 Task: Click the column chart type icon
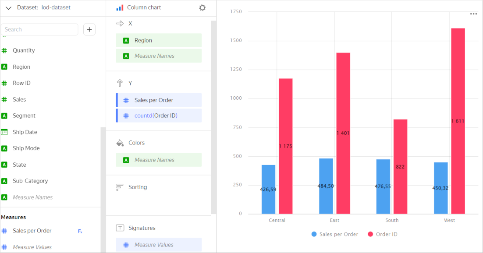tap(120, 8)
